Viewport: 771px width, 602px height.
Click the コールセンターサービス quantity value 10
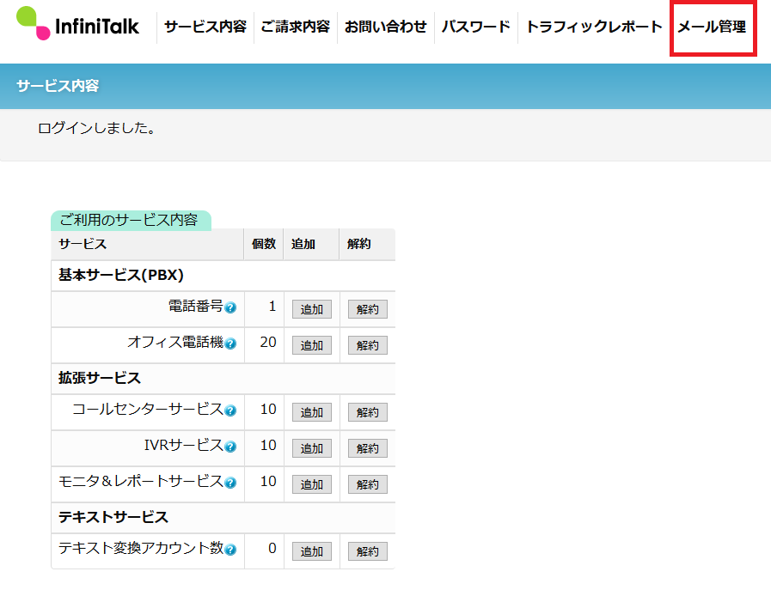pos(268,409)
